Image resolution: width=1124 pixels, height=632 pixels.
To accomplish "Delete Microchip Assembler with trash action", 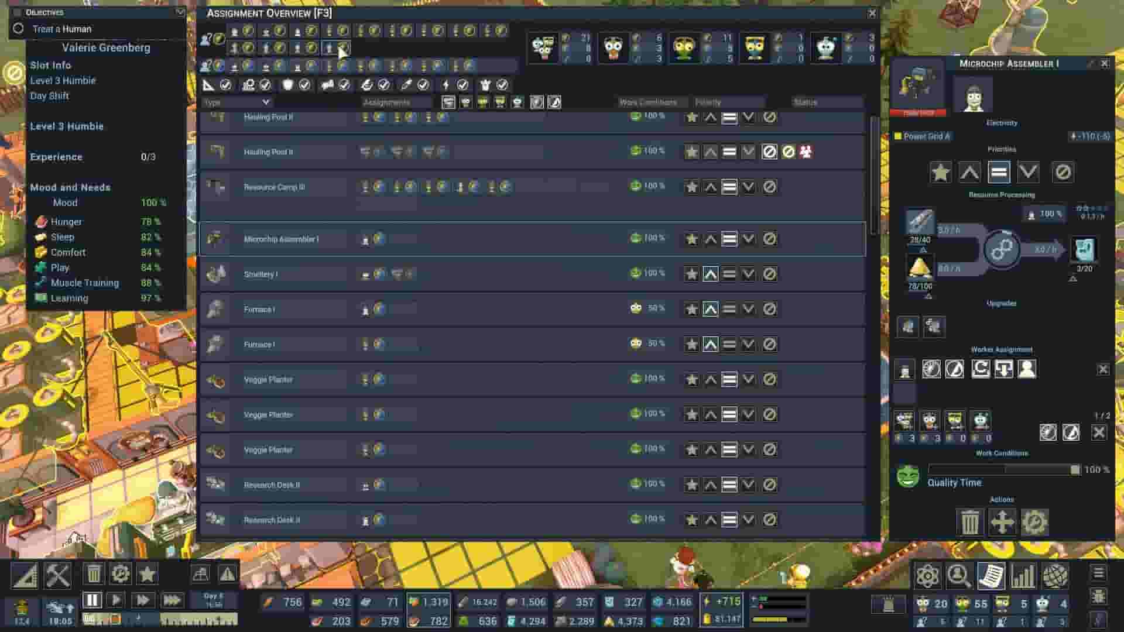I will point(969,522).
